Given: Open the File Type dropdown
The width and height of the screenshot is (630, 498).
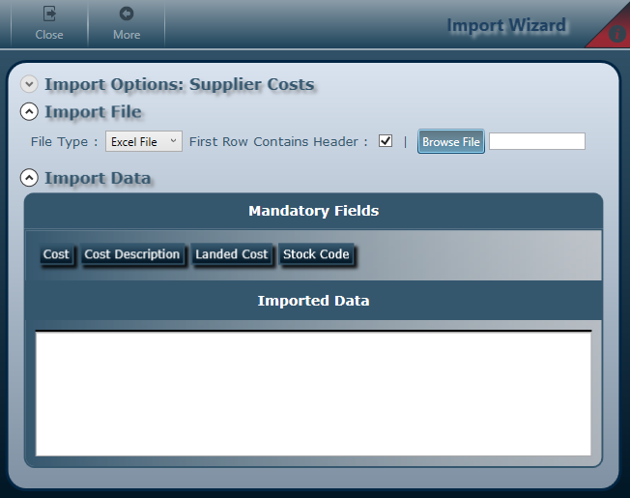Looking at the screenshot, I should click(144, 142).
